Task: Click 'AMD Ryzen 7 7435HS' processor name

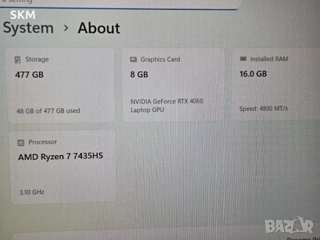Action: click(60, 156)
